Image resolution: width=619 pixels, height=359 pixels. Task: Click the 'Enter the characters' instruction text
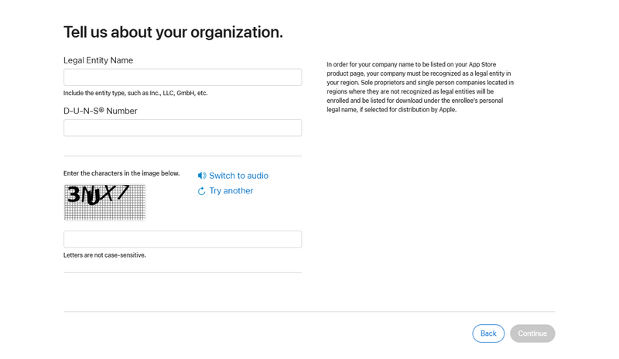click(x=121, y=173)
